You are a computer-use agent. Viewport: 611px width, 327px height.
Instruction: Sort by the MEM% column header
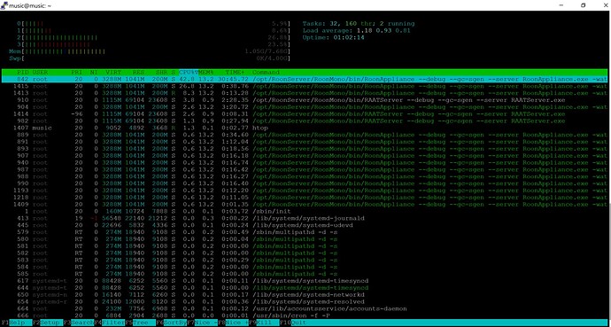coord(206,73)
